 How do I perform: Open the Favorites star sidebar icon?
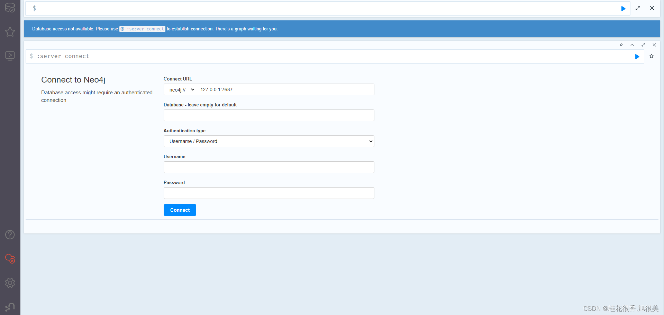pyautogui.click(x=10, y=32)
